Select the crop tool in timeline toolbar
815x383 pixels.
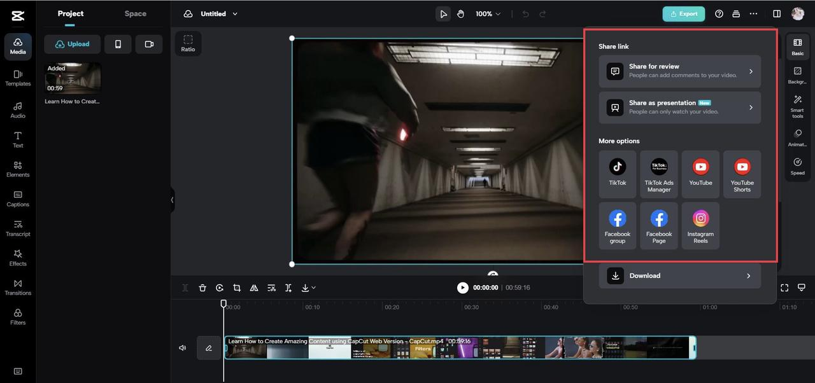(237, 288)
